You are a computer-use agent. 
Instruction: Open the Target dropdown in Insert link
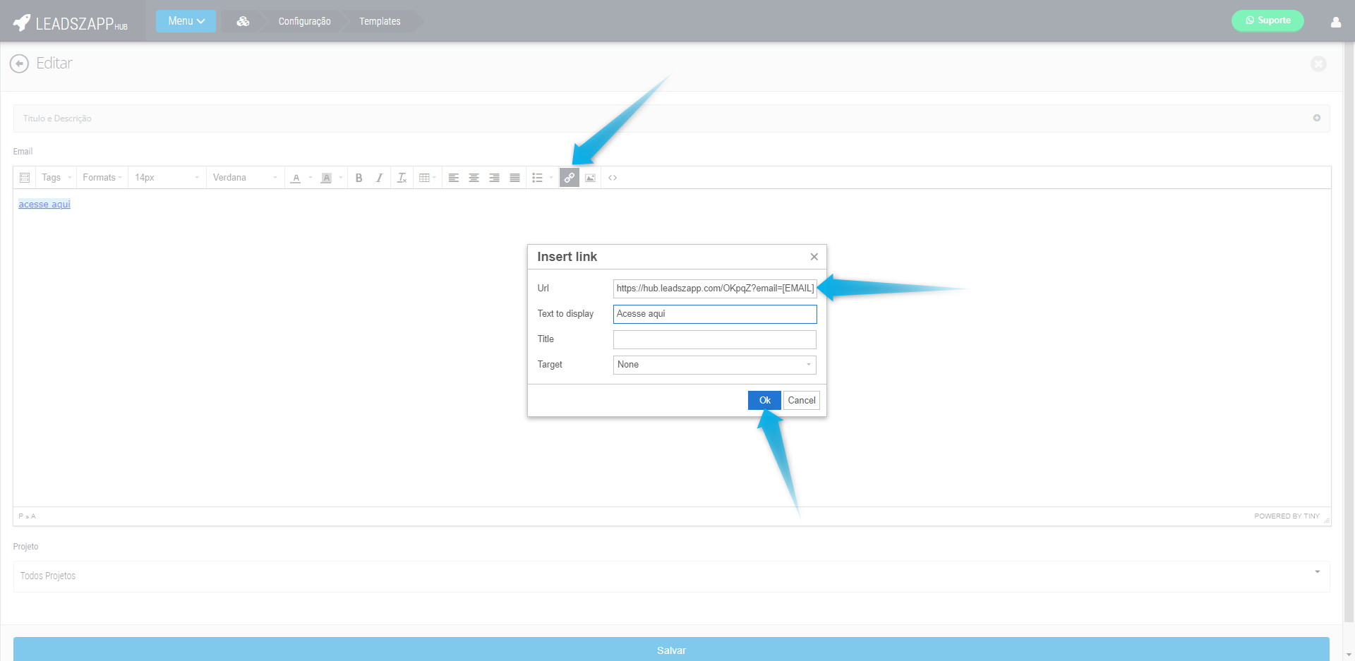[714, 365]
